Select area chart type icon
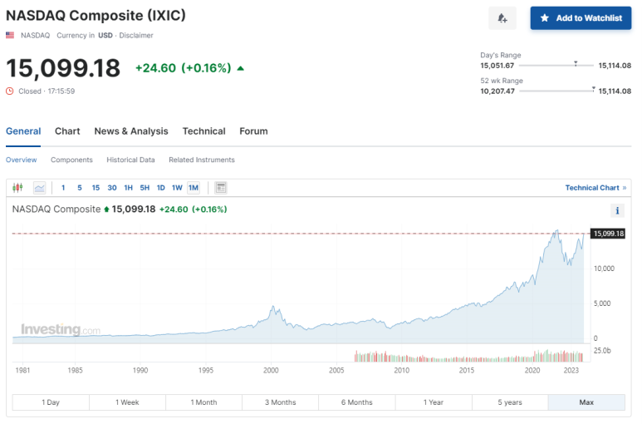The image size is (642, 424). [40, 188]
